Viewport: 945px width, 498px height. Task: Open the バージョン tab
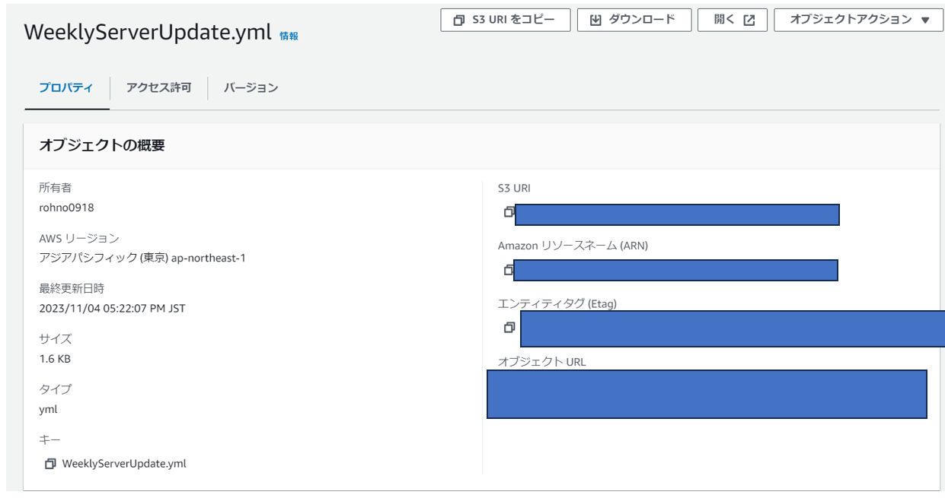pos(251,88)
